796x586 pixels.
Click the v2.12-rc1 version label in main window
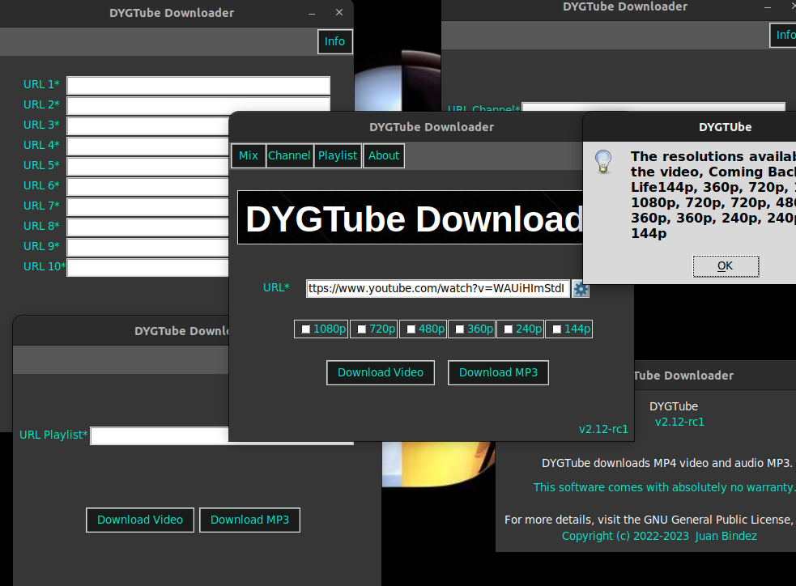pos(603,429)
